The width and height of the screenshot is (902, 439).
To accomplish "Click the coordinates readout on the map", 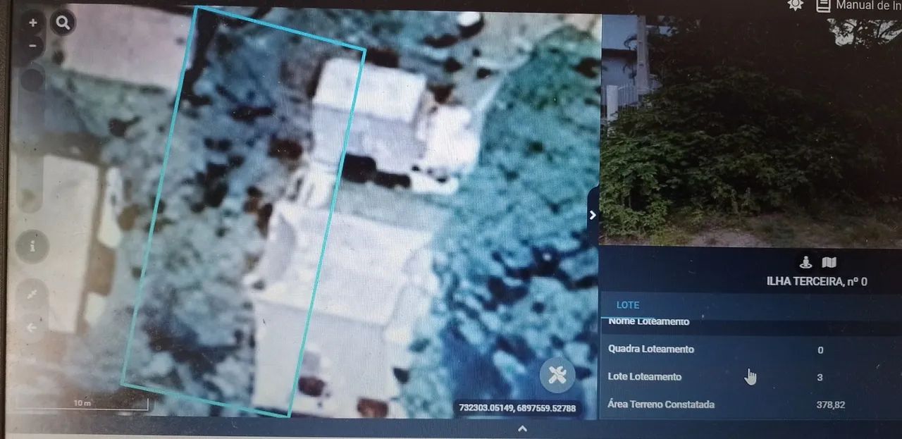I will point(517,408).
